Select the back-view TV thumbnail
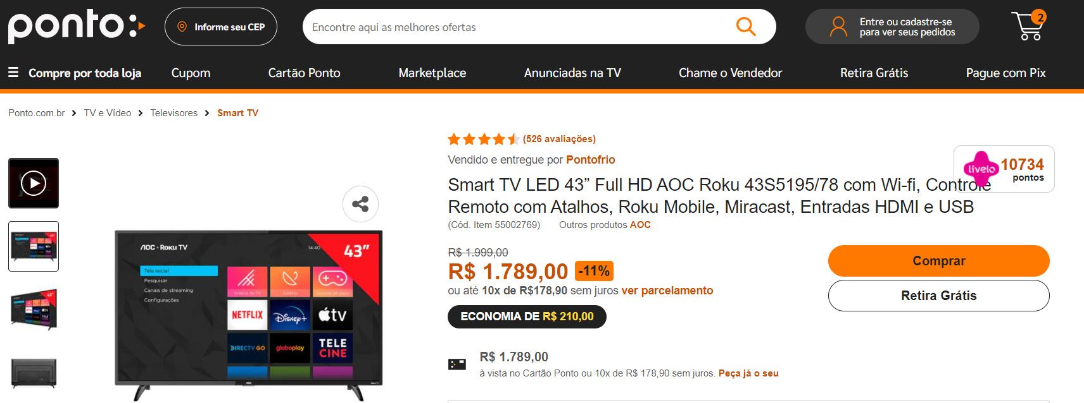 tap(34, 372)
